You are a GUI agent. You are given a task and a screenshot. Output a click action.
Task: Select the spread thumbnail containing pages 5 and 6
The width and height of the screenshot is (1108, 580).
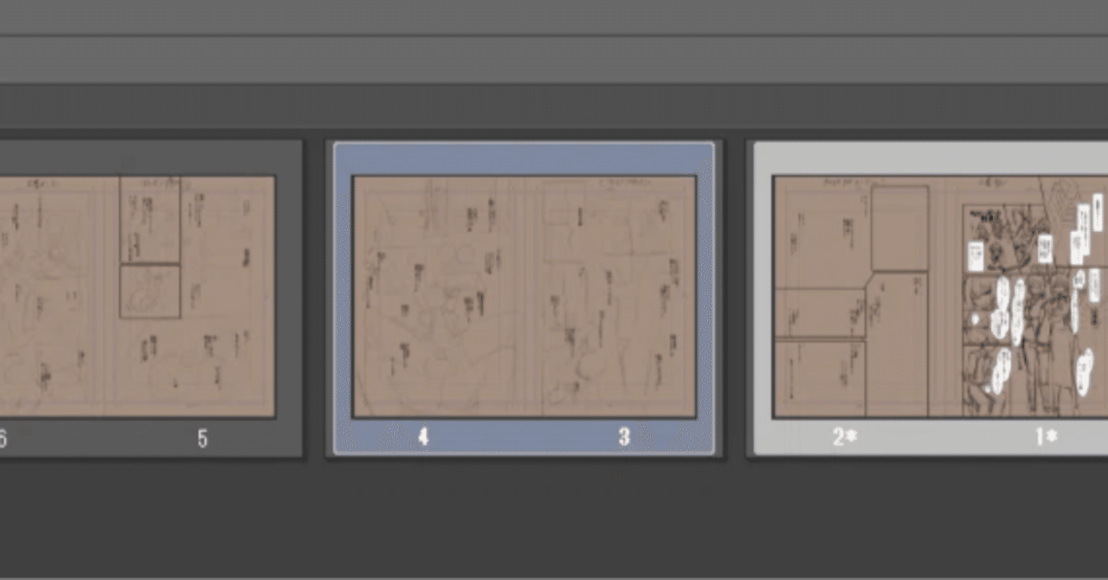pyautogui.click(x=151, y=298)
